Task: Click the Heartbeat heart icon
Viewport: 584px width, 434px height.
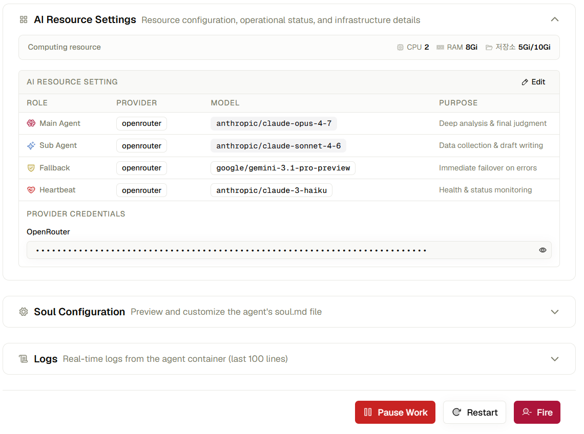Action: coord(31,190)
